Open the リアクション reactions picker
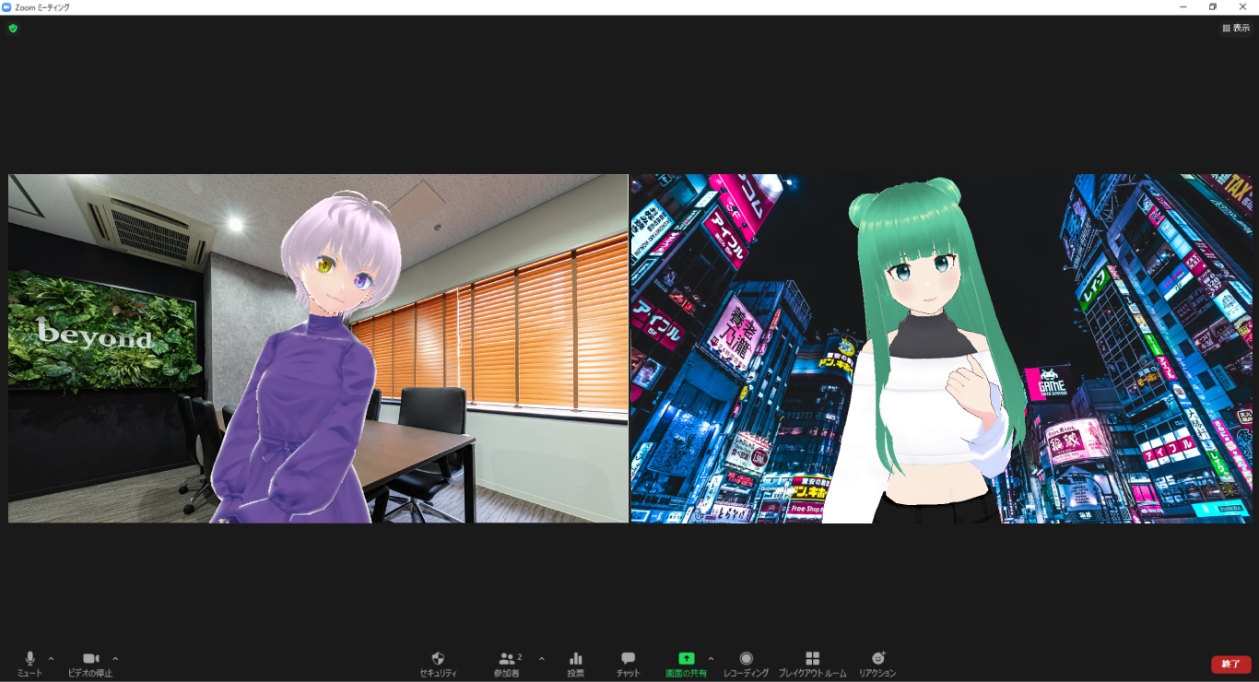Screen dimensions: 1259x682 877,664
